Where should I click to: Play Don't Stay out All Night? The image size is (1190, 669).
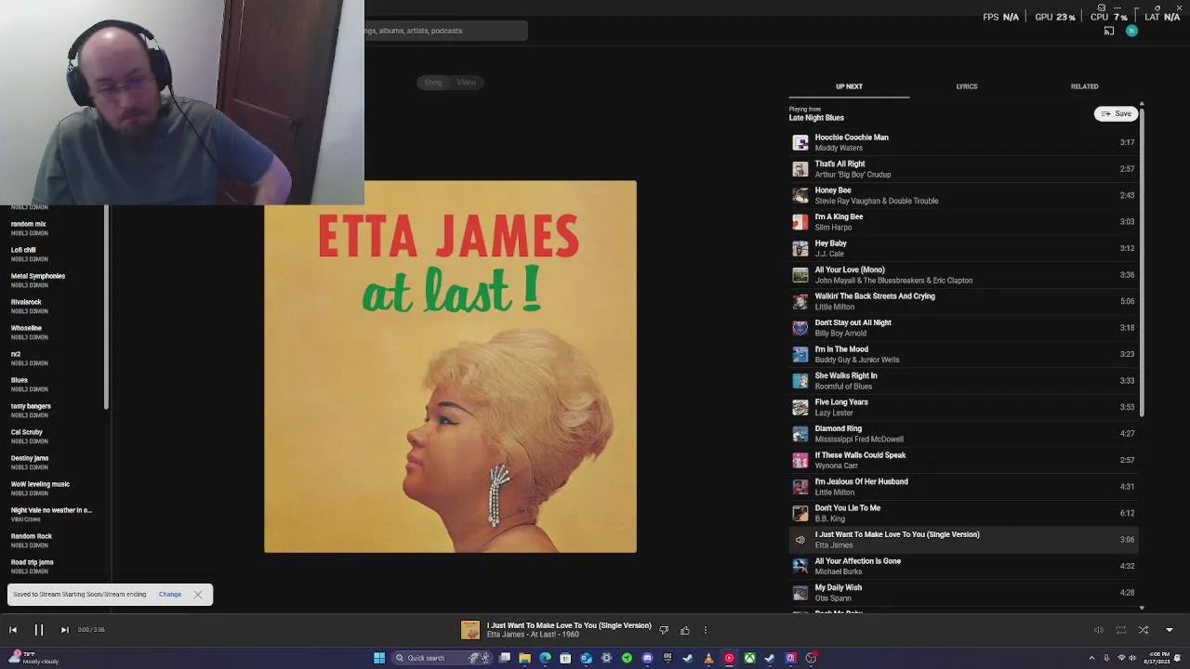pyautogui.click(x=963, y=328)
